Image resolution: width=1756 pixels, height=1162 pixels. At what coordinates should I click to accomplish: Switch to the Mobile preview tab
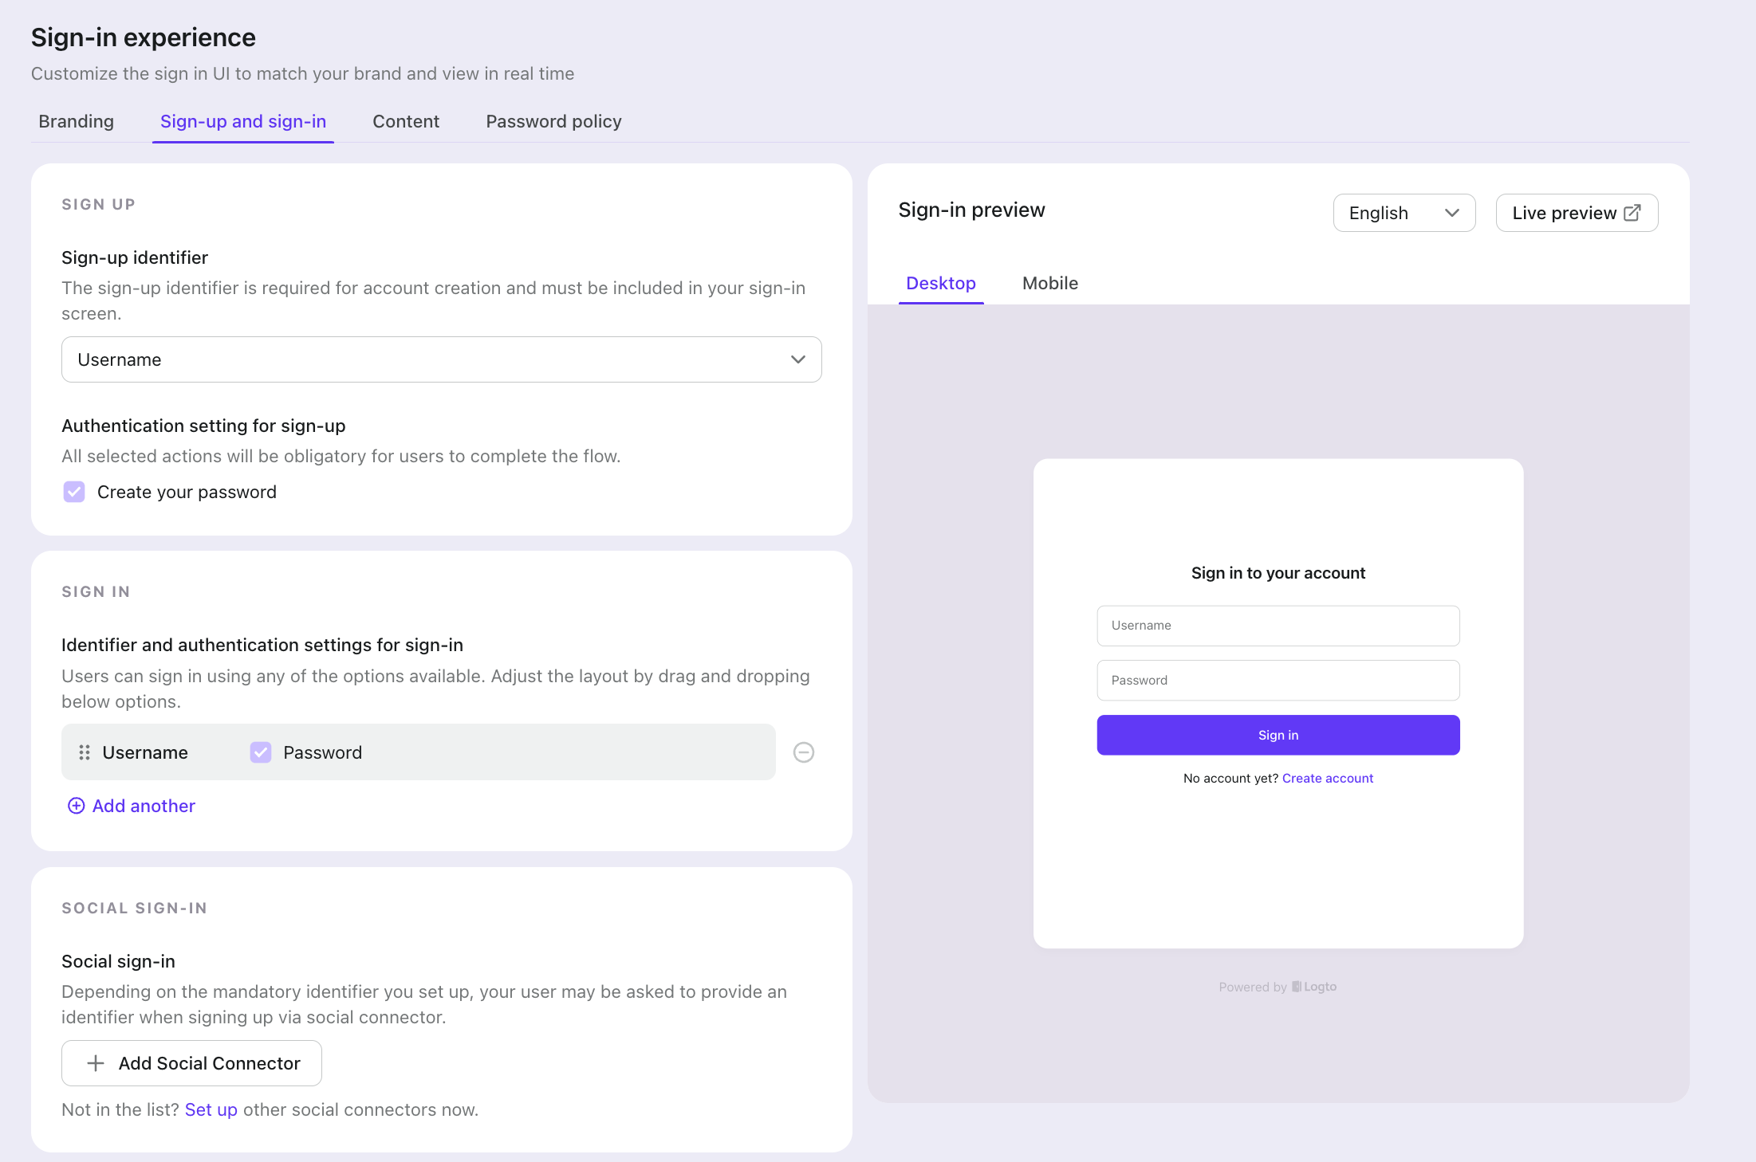coord(1049,283)
